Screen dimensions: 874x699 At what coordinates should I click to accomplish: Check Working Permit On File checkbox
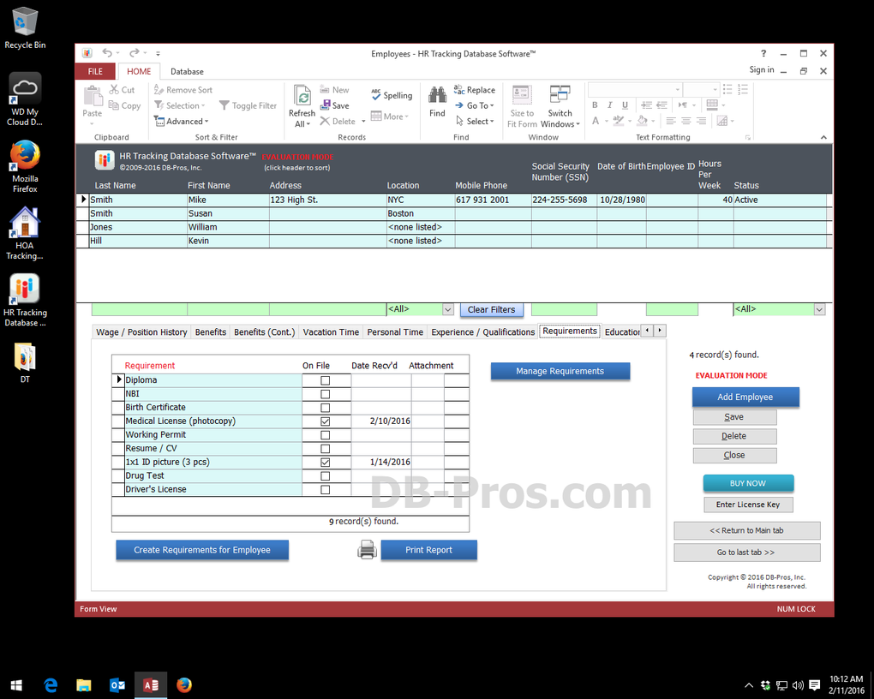(x=326, y=435)
